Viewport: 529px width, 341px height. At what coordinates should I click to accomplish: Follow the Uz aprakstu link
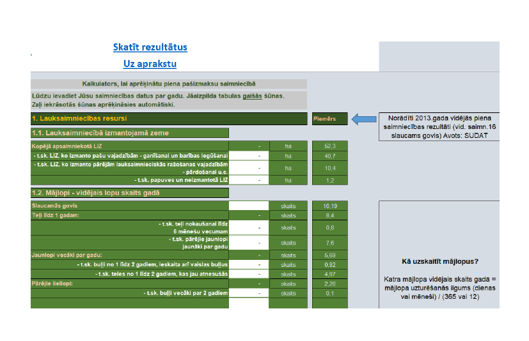pos(150,64)
